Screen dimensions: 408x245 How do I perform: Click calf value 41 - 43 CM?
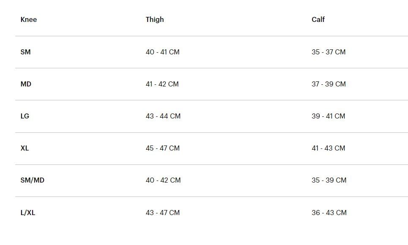pyautogui.click(x=328, y=148)
